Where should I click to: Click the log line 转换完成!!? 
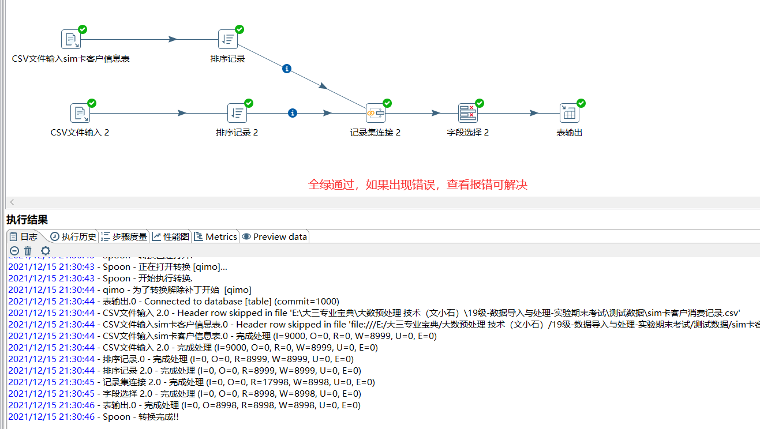coord(93,417)
